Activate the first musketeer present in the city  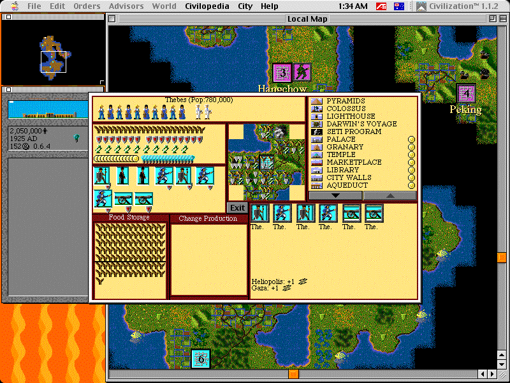pos(282,213)
